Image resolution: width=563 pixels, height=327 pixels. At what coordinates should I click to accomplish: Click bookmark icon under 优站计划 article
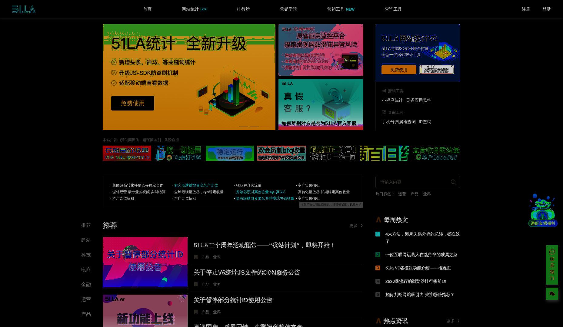pyautogui.click(x=196, y=257)
